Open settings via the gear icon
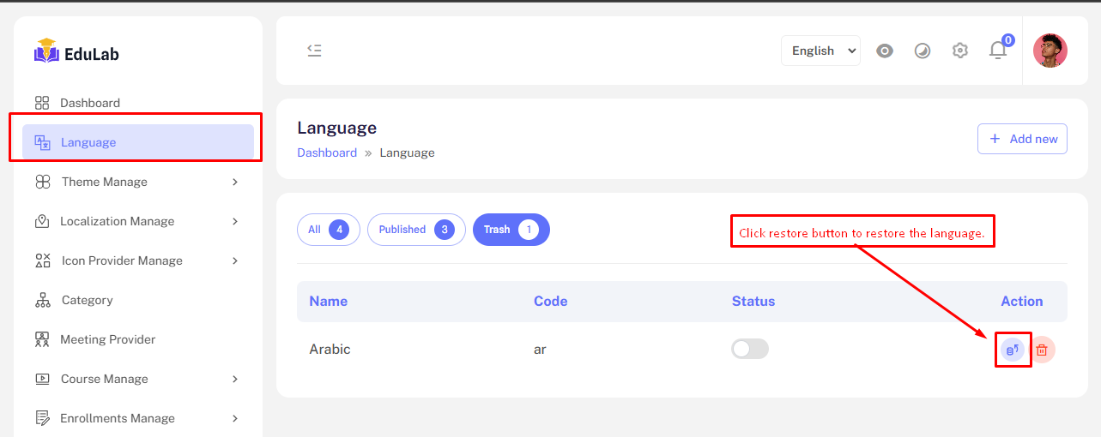 960,51
